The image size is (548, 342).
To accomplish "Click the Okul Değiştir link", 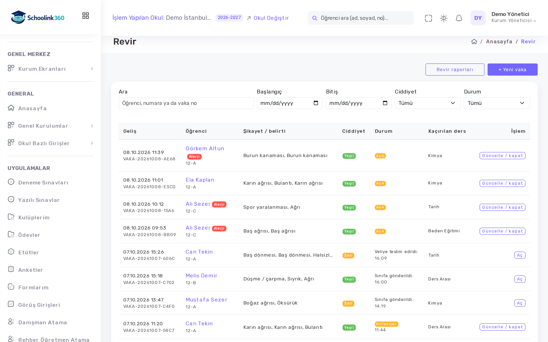I will [x=268, y=18].
